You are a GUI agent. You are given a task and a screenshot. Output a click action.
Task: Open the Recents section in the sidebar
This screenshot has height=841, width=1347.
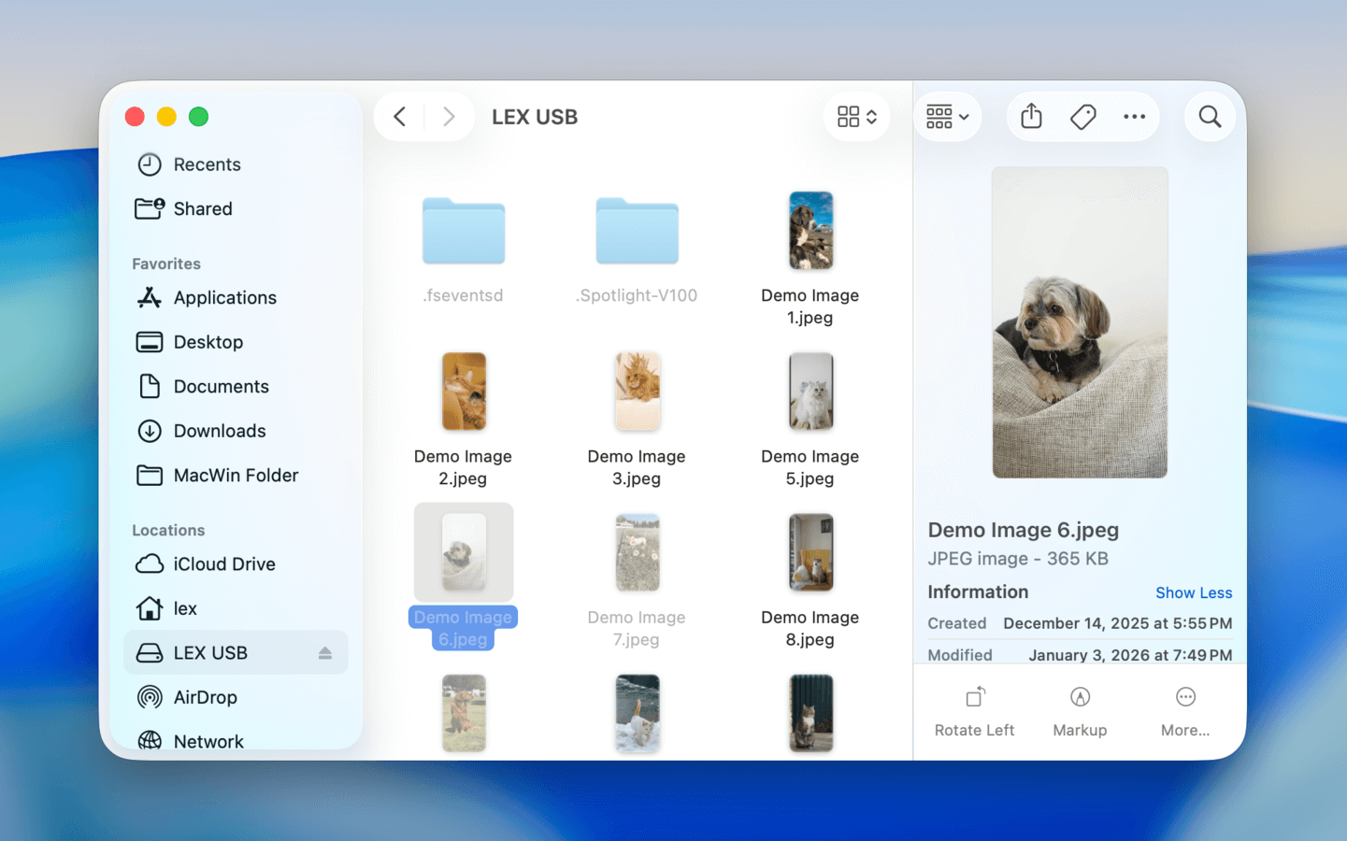206,164
